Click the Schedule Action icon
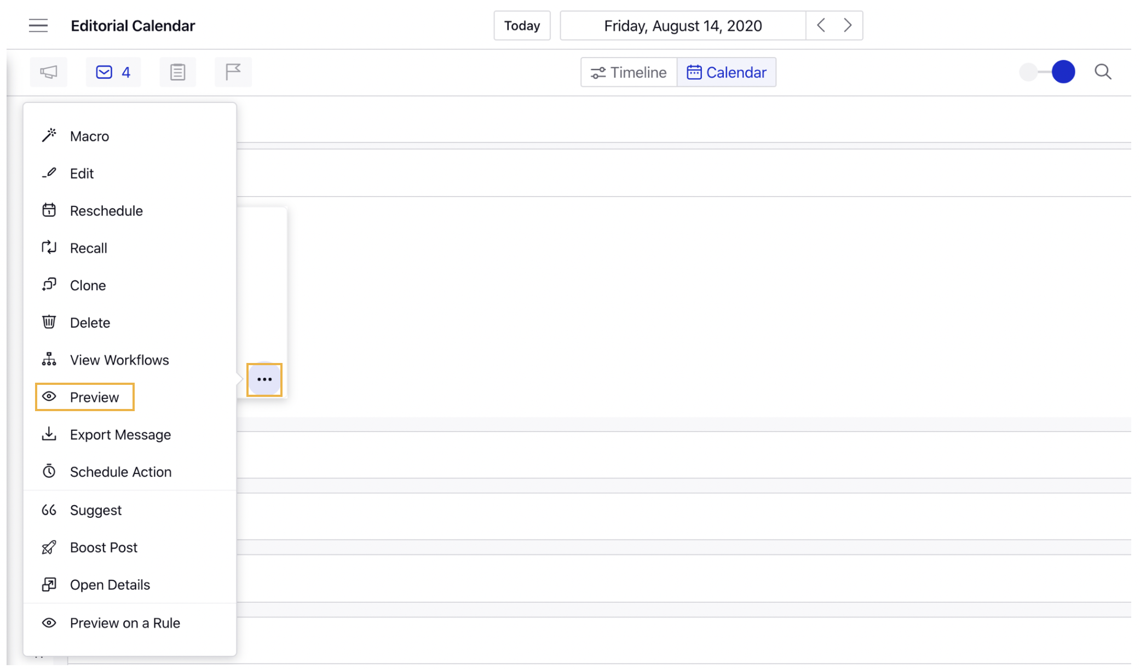 [x=49, y=471]
